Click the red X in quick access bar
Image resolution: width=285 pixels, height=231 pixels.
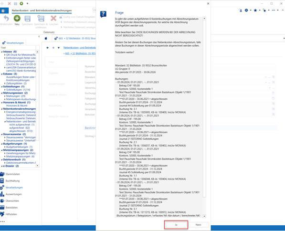pyautogui.click(x=9, y=3)
